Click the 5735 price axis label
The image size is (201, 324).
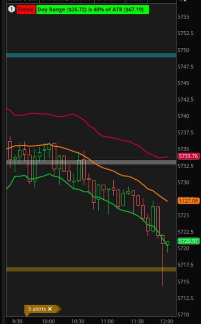click(x=183, y=149)
